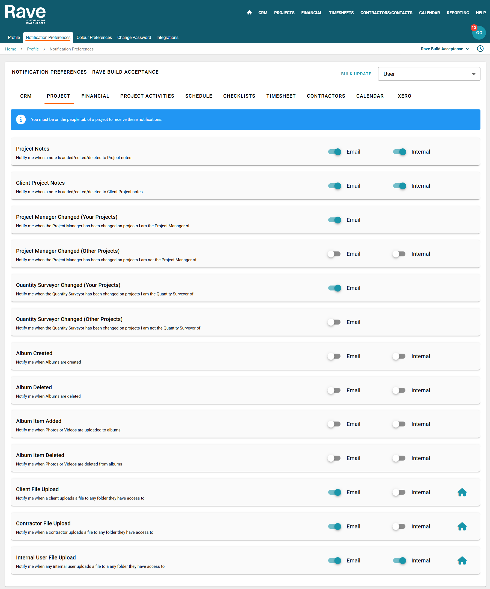Click house icon on Contractor File Upload row
490x589 pixels.
click(462, 527)
